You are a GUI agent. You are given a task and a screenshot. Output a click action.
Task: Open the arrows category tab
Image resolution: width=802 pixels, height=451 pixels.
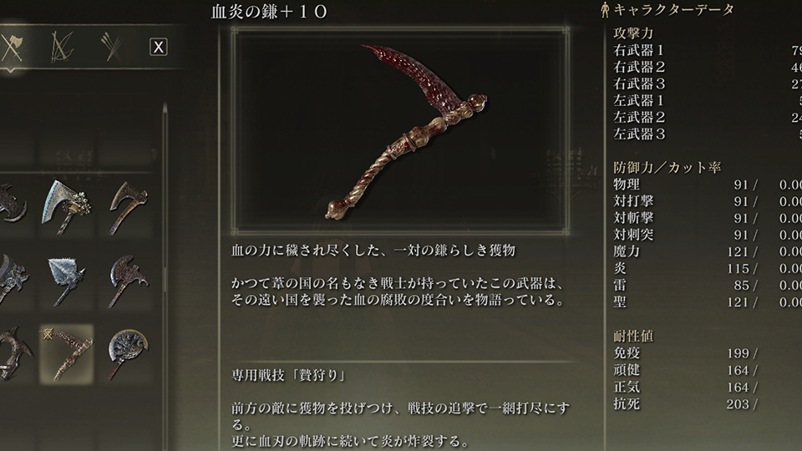[111, 47]
